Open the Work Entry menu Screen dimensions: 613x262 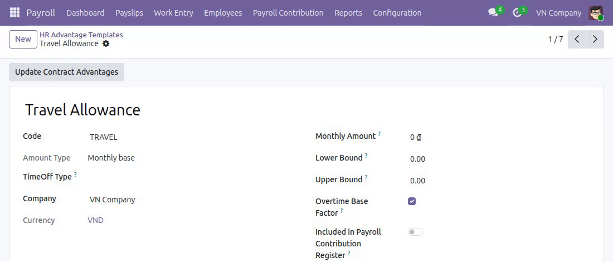point(173,13)
